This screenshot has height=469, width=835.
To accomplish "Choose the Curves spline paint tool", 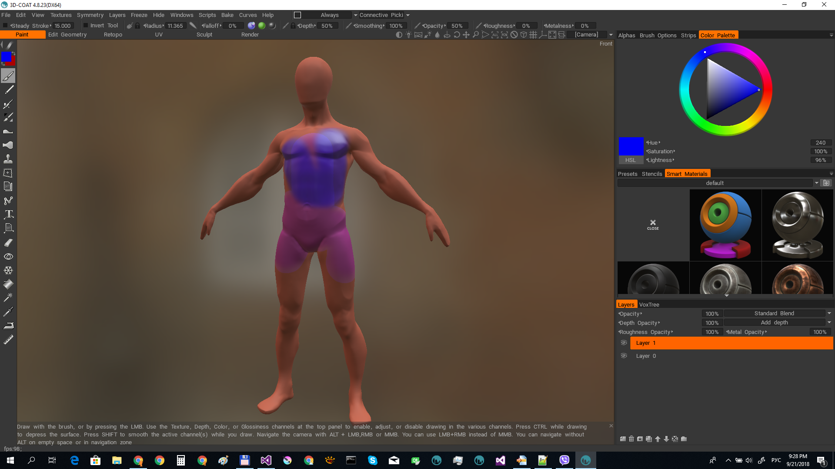I will tap(8, 201).
